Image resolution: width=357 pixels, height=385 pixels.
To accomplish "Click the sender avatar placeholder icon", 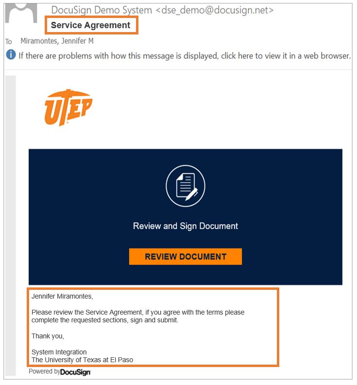I will (21, 13).
